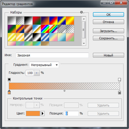Click the presets scrollbar down arrow
The width and height of the screenshot is (129, 129).
84,43
